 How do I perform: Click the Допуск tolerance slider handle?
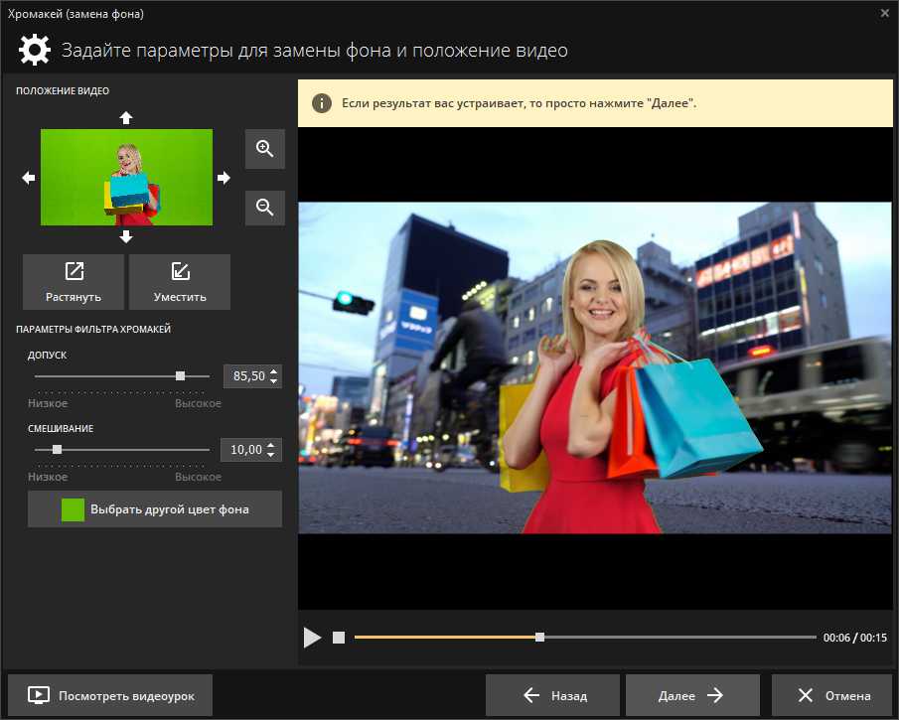180,376
